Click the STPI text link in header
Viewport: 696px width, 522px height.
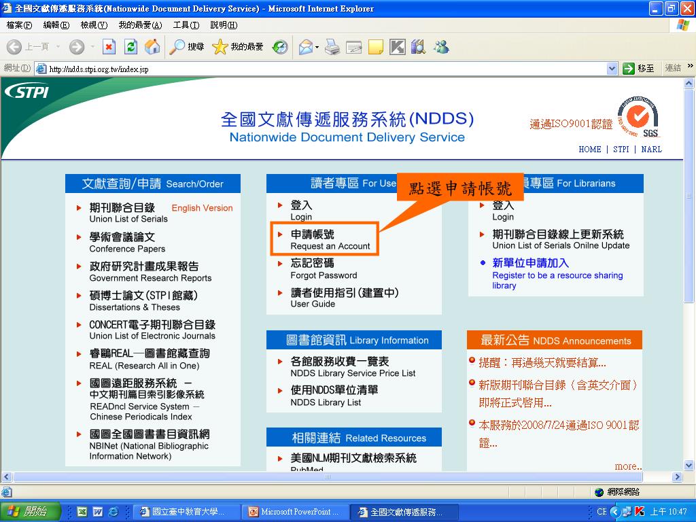(621, 149)
